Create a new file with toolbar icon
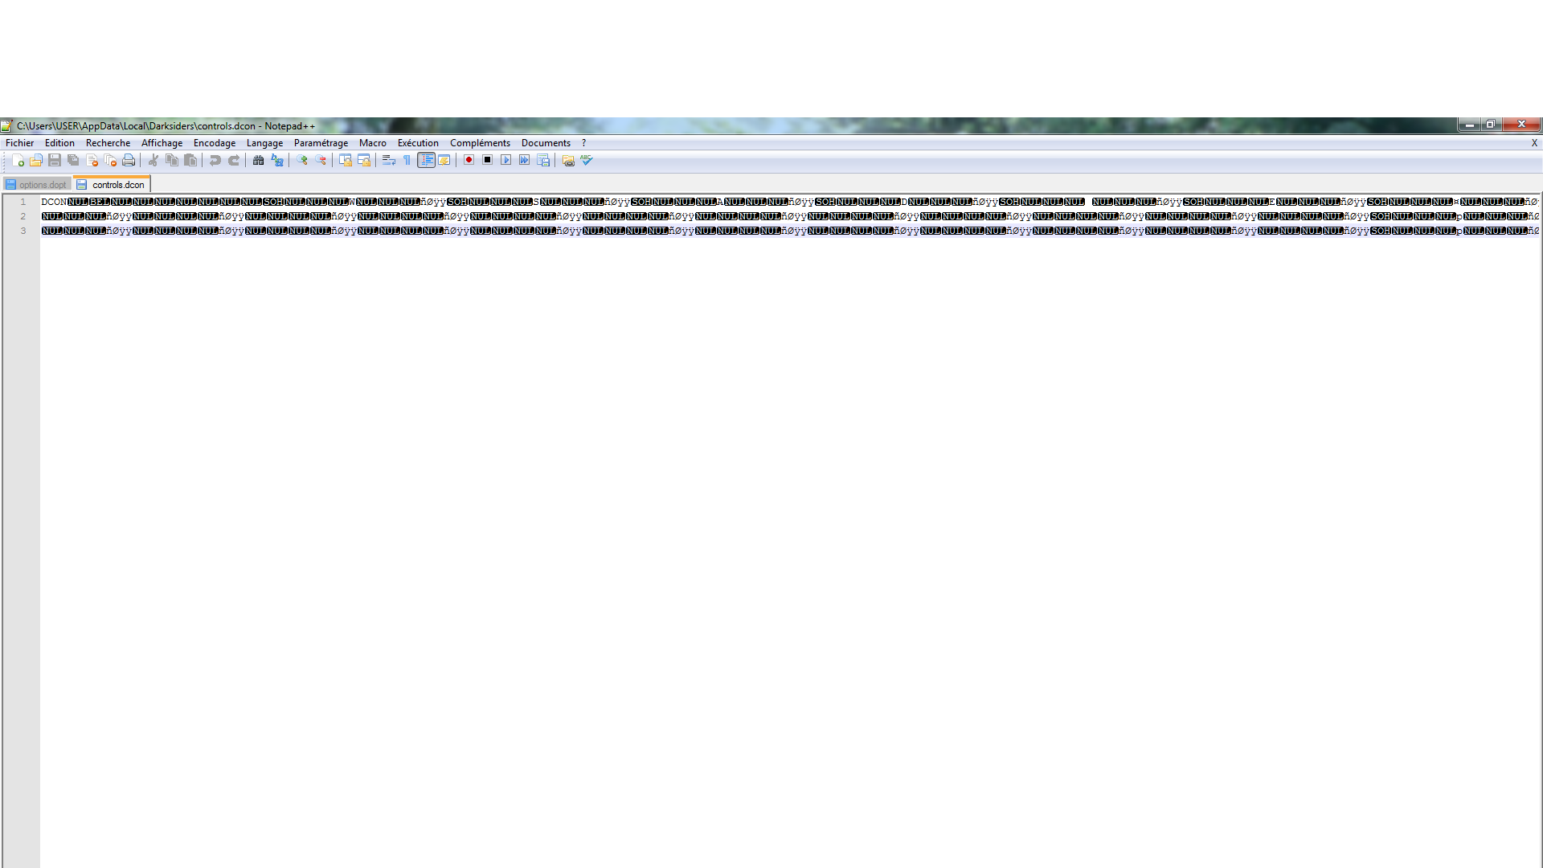This screenshot has height=868, width=1543. [x=18, y=161]
